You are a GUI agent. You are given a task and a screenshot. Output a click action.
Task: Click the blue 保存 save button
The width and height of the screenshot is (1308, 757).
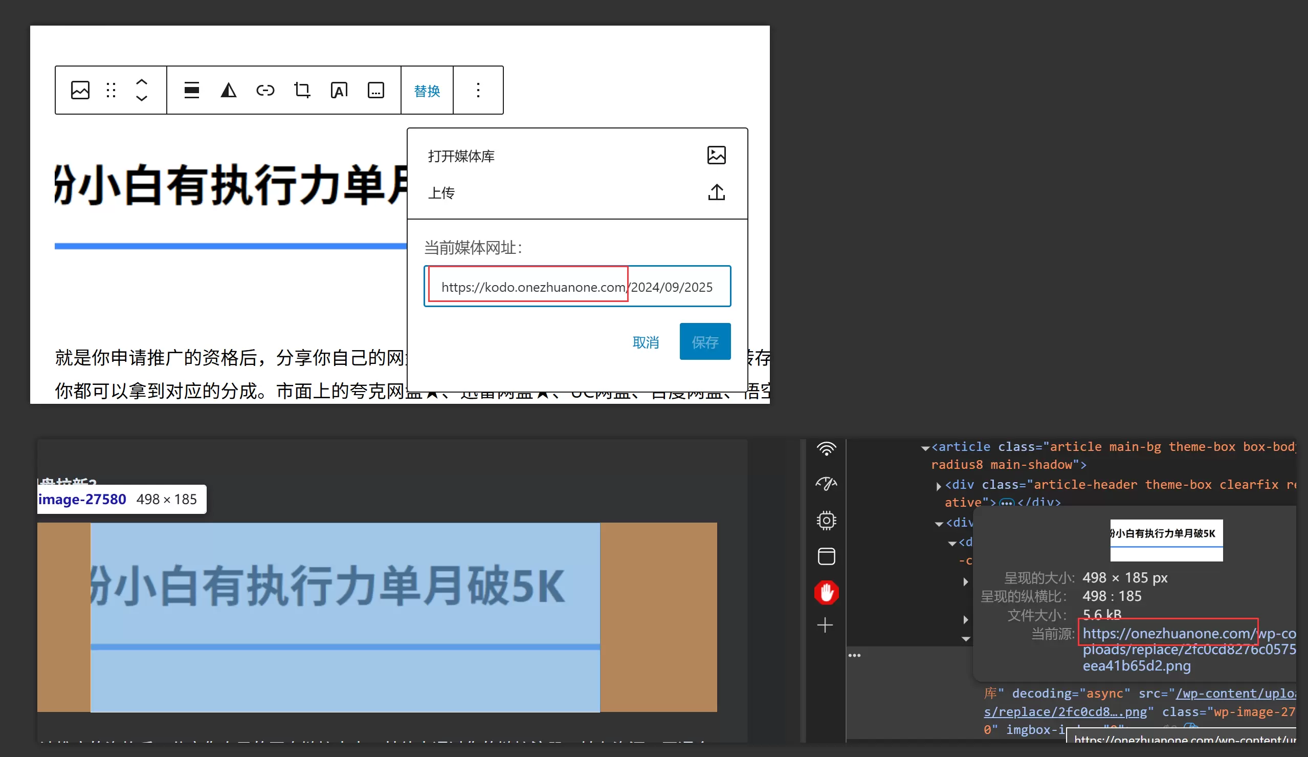(705, 341)
